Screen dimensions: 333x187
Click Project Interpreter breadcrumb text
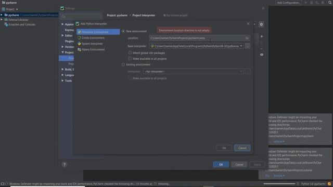click(x=144, y=15)
